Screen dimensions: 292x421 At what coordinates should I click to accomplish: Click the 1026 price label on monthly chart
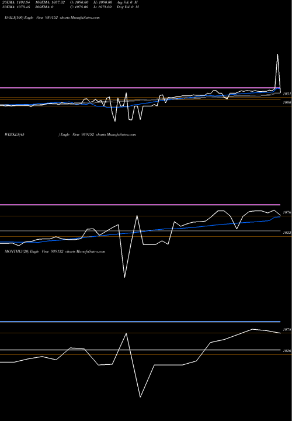click(287, 351)
